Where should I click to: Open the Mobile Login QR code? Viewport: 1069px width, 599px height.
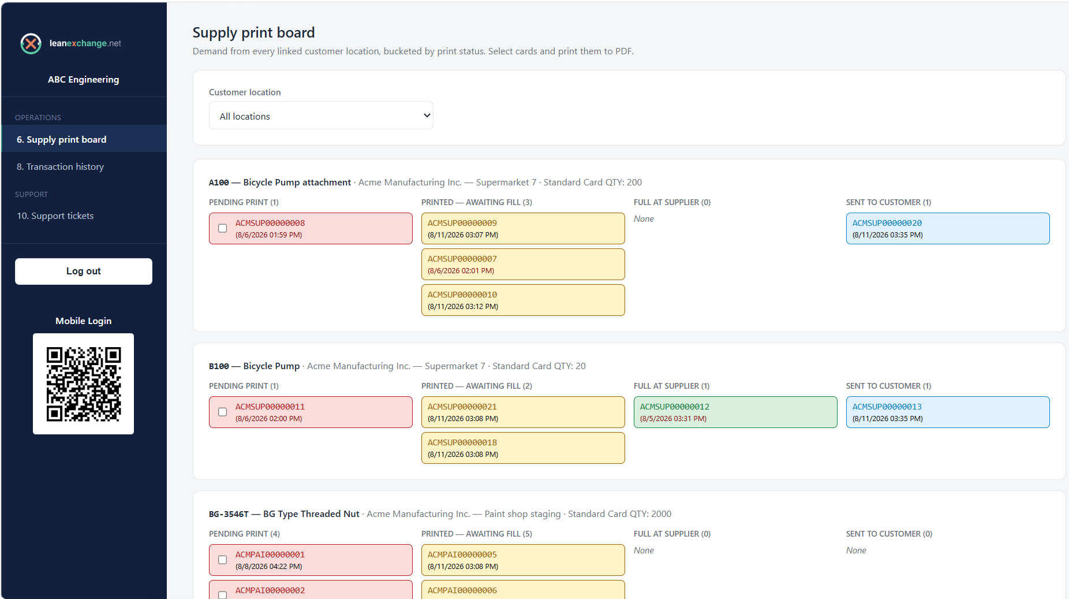84,384
